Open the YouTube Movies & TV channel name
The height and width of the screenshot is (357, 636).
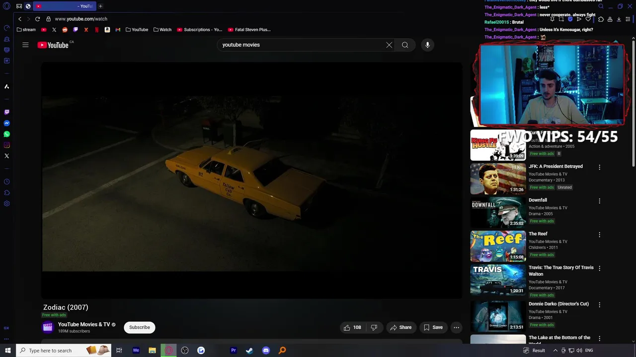tap(84, 324)
